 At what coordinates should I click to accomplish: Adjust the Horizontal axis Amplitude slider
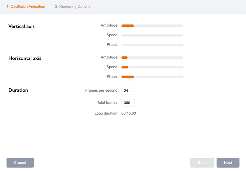tap(152, 58)
